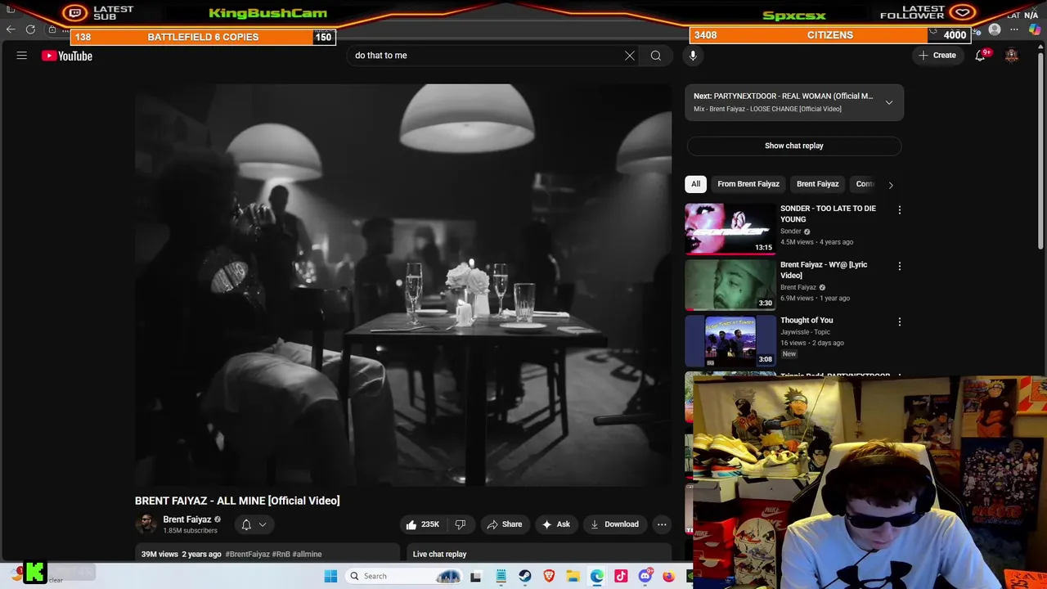
Task: Click the Ask button below the video
Action: (x=555, y=524)
